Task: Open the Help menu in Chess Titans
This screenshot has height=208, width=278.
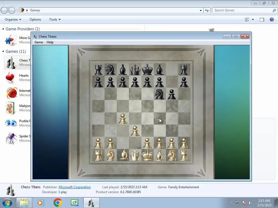Action: 50,42
